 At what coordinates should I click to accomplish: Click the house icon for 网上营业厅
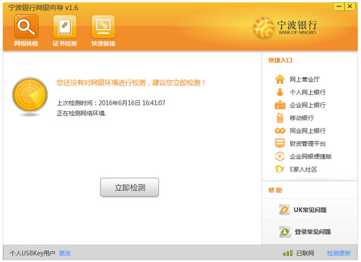[x=280, y=79]
